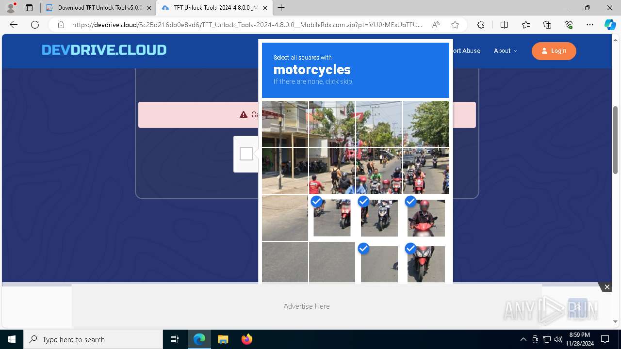Click the orange Login button
The image size is (621, 349).
[x=554, y=51]
